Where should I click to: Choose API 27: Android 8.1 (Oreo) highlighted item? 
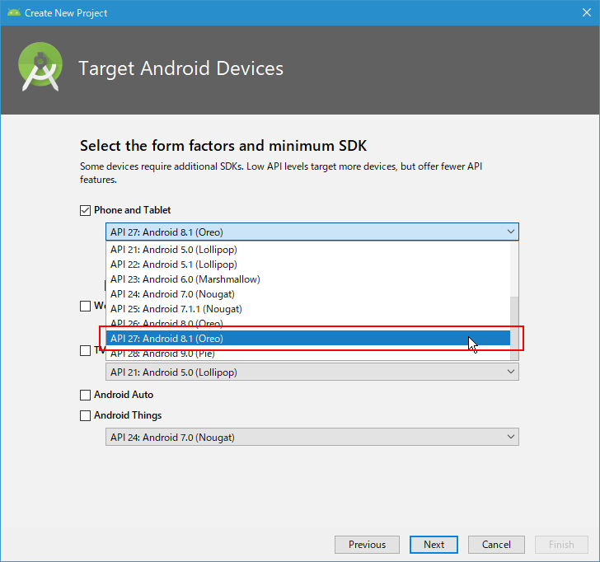(308, 338)
